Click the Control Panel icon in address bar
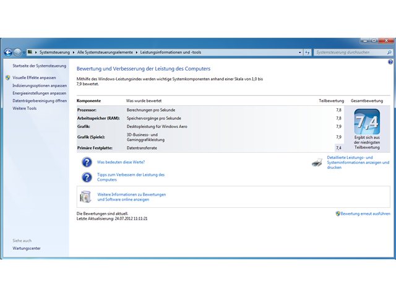 (x=30, y=52)
